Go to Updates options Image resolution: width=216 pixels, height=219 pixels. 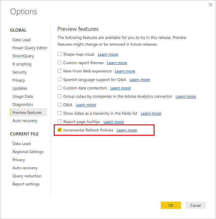(x=20, y=88)
